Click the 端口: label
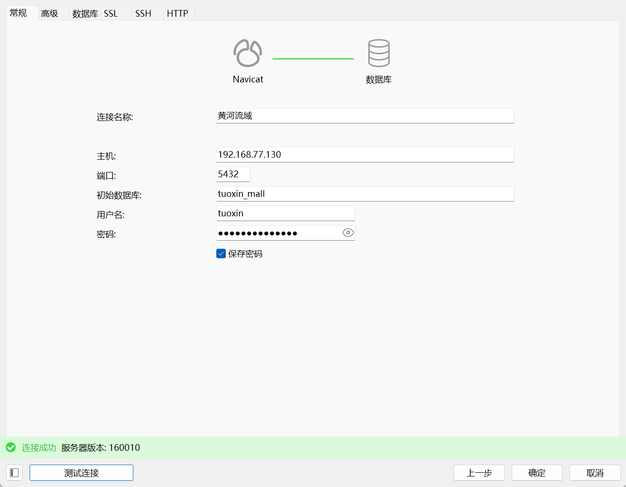The width and height of the screenshot is (626, 487). (x=106, y=176)
